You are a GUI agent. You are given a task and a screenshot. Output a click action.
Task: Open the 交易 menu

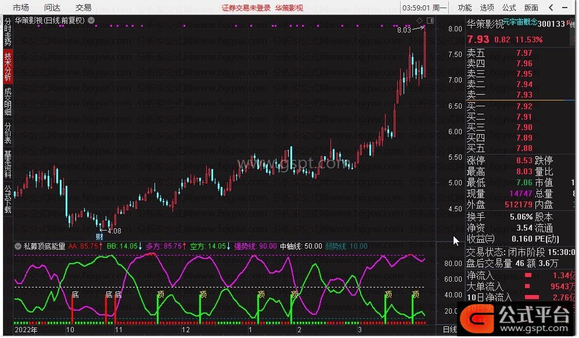[83, 8]
